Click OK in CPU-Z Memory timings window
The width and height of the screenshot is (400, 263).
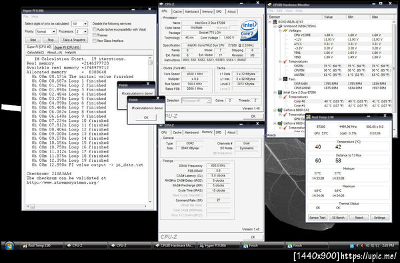point(253,237)
